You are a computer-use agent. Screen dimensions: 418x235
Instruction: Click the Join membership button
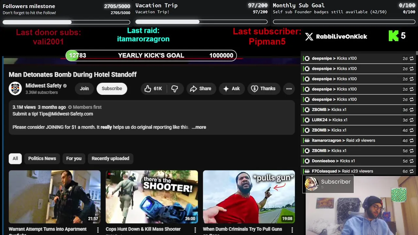(84, 88)
